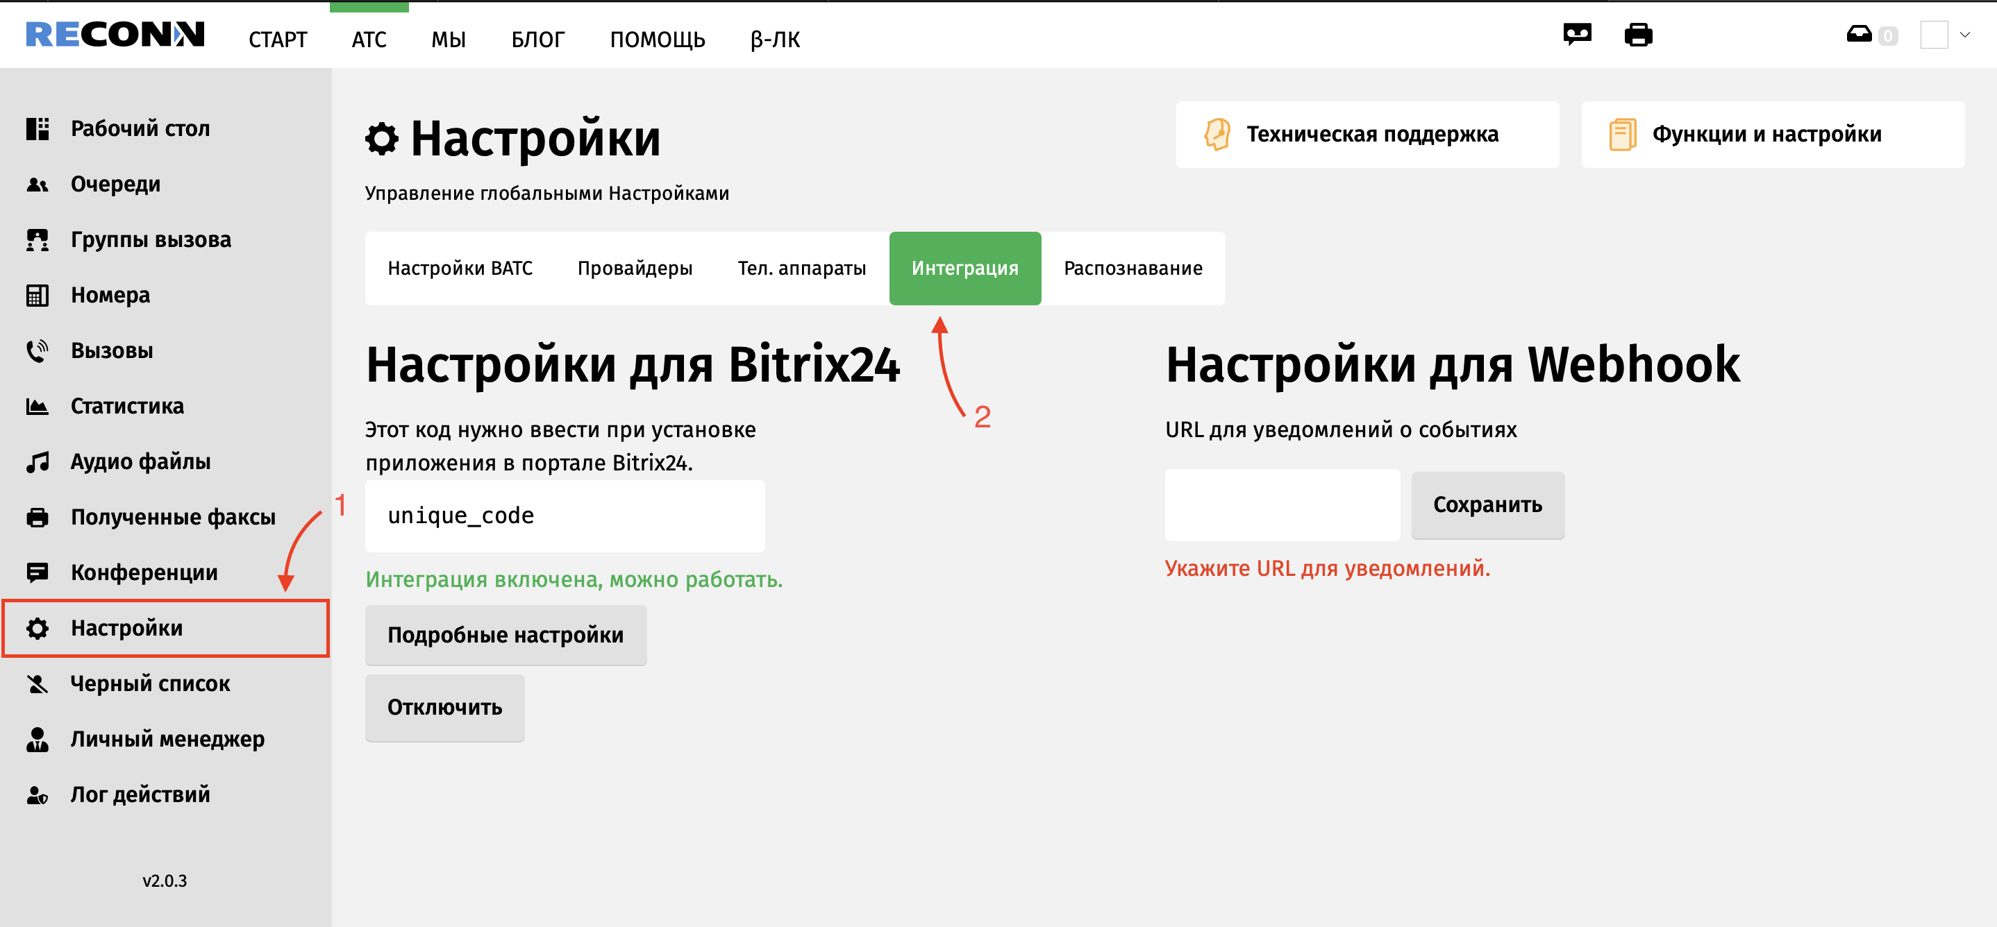Image resolution: width=1997 pixels, height=927 pixels.
Task: Switch to Распознавание tab
Action: pos(1133,268)
